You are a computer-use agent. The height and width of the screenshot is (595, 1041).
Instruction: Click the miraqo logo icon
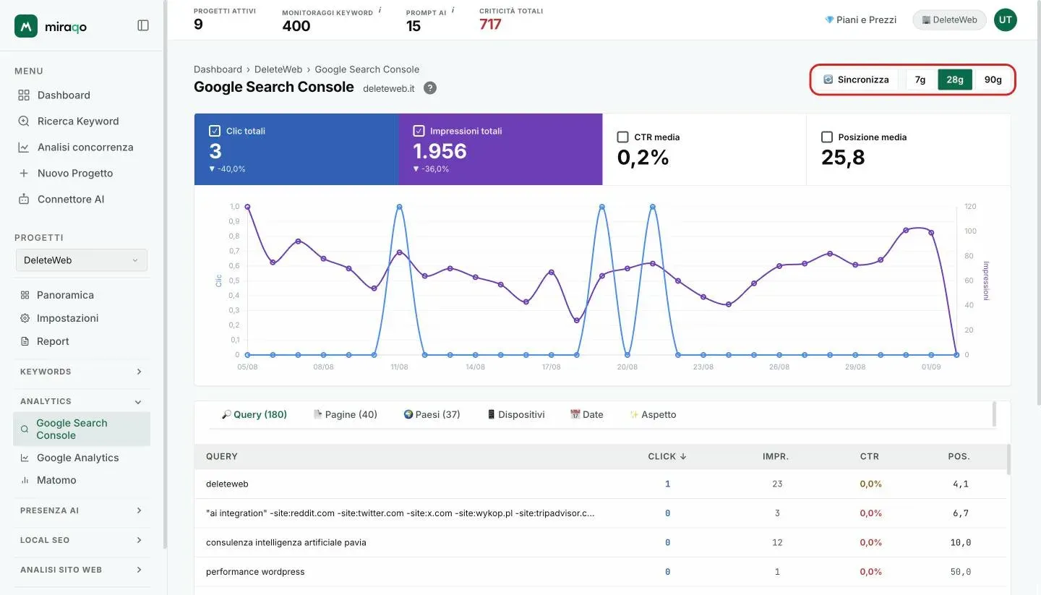click(26, 26)
